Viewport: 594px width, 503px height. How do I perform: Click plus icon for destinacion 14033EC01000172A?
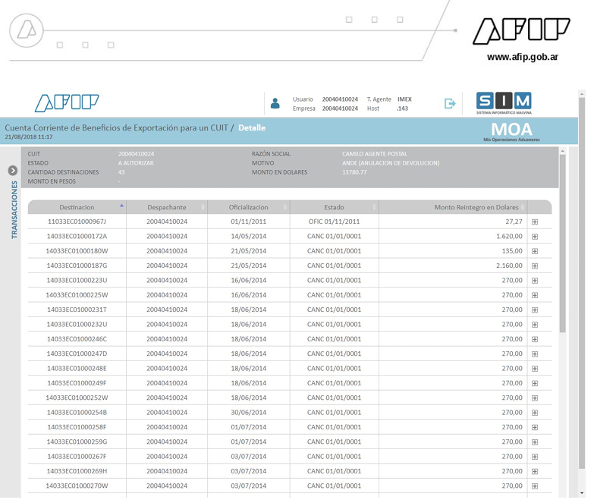(x=535, y=237)
